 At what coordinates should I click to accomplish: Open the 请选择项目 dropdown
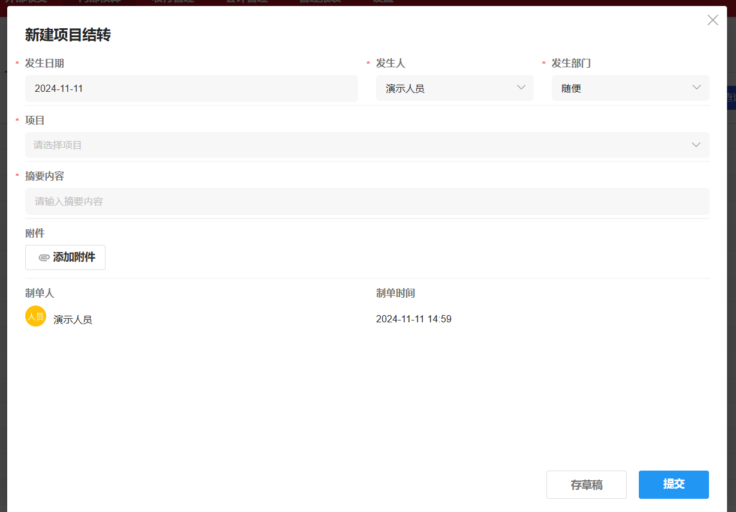tap(360, 145)
